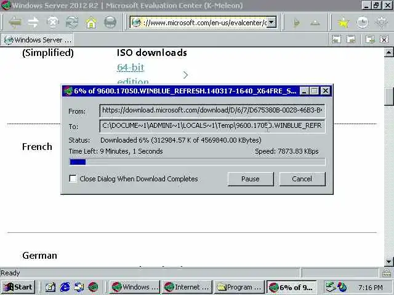
Task: Click the German language label
Action: point(39,256)
